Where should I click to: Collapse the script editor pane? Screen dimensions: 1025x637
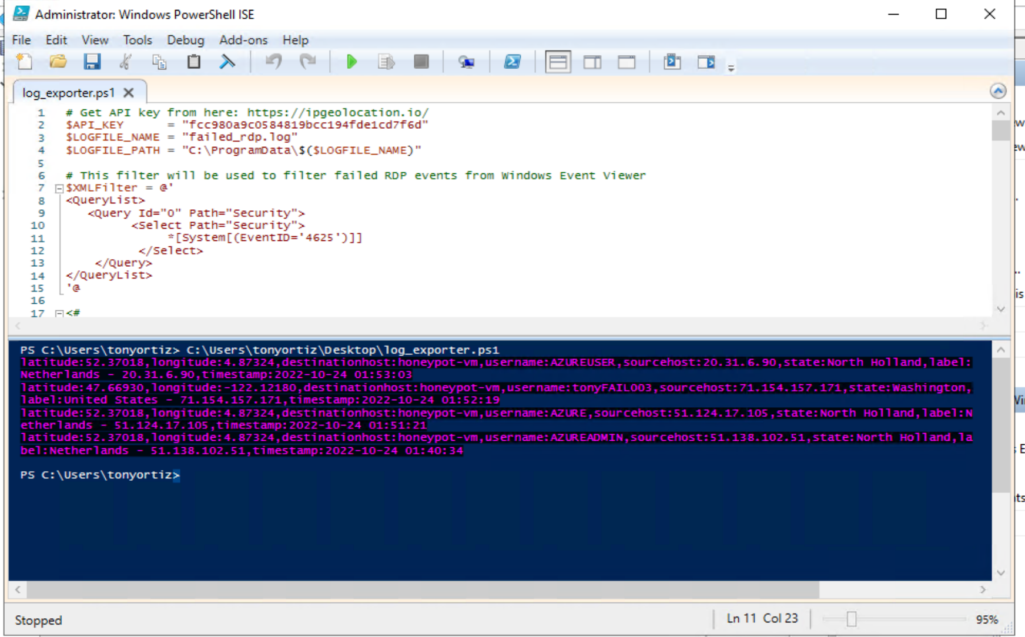(998, 90)
